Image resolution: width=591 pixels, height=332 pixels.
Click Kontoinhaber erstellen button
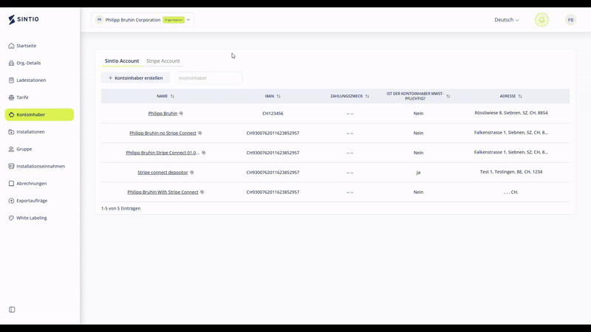tap(135, 77)
